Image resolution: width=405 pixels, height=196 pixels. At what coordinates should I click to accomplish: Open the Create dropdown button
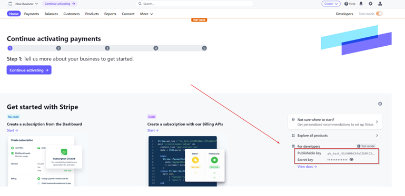click(331, 4)
